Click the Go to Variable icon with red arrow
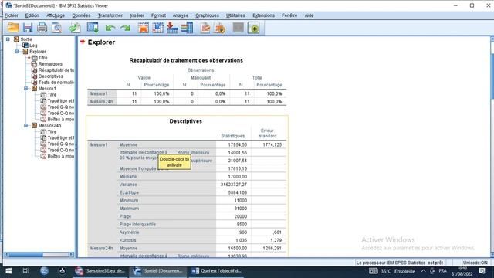494x278 pixels. coord(172,28)
